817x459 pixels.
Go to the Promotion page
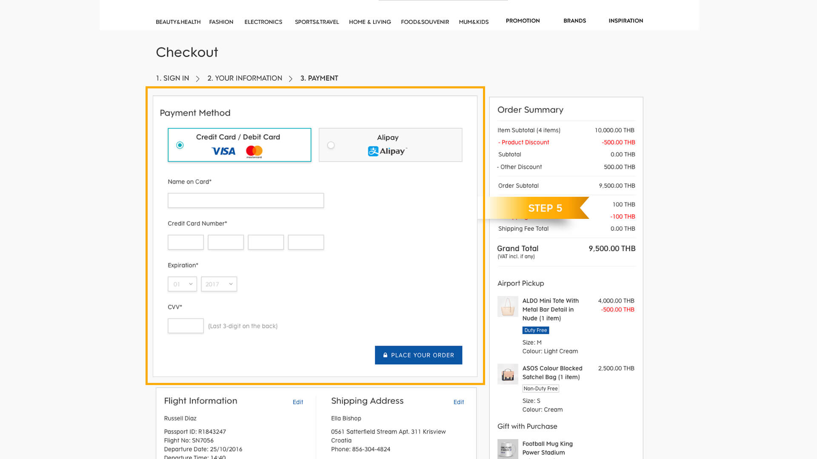(x=523, y=20)
